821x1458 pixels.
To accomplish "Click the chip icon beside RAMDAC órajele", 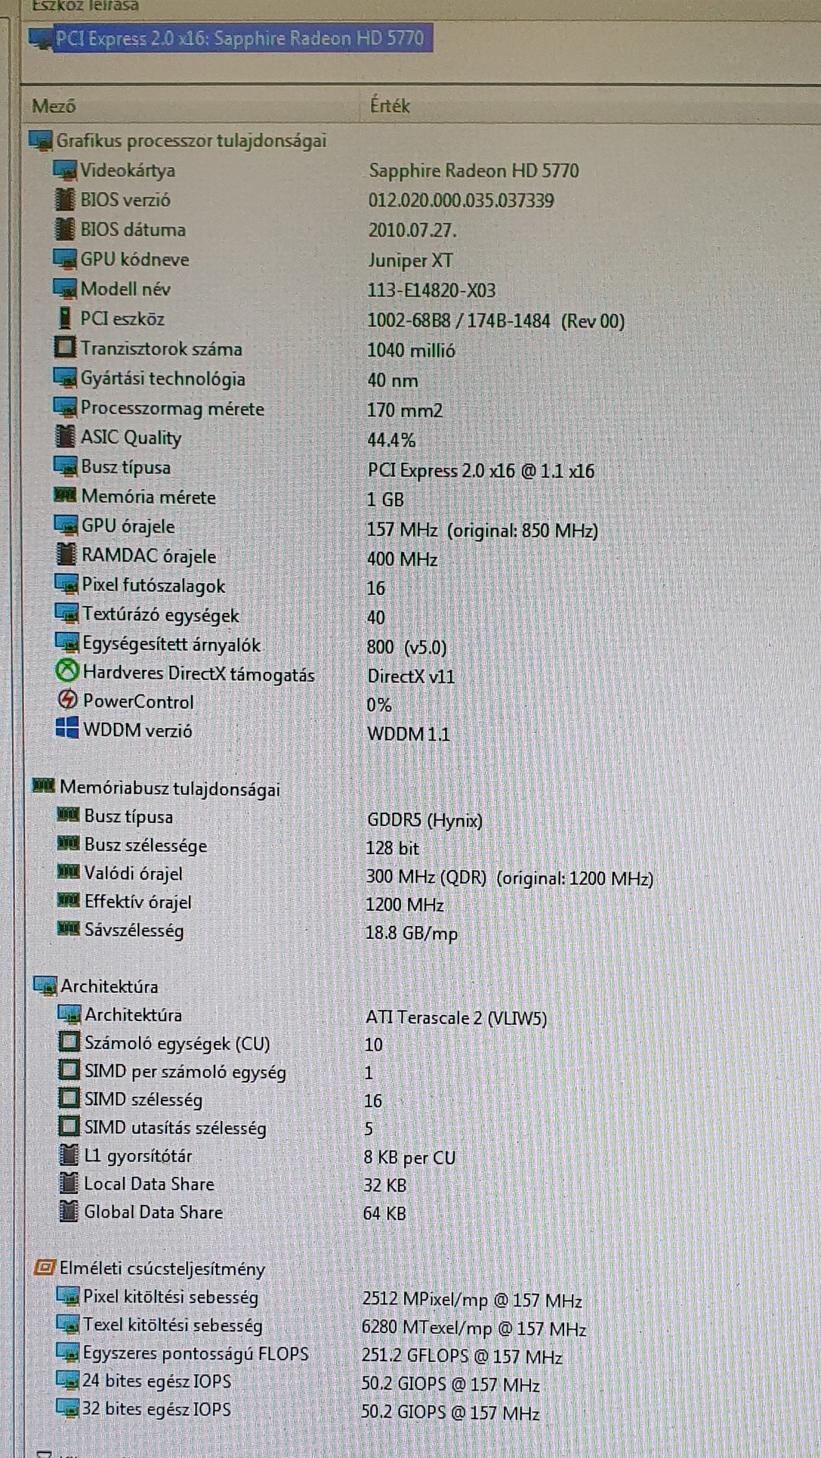I will tap(66, 555).
